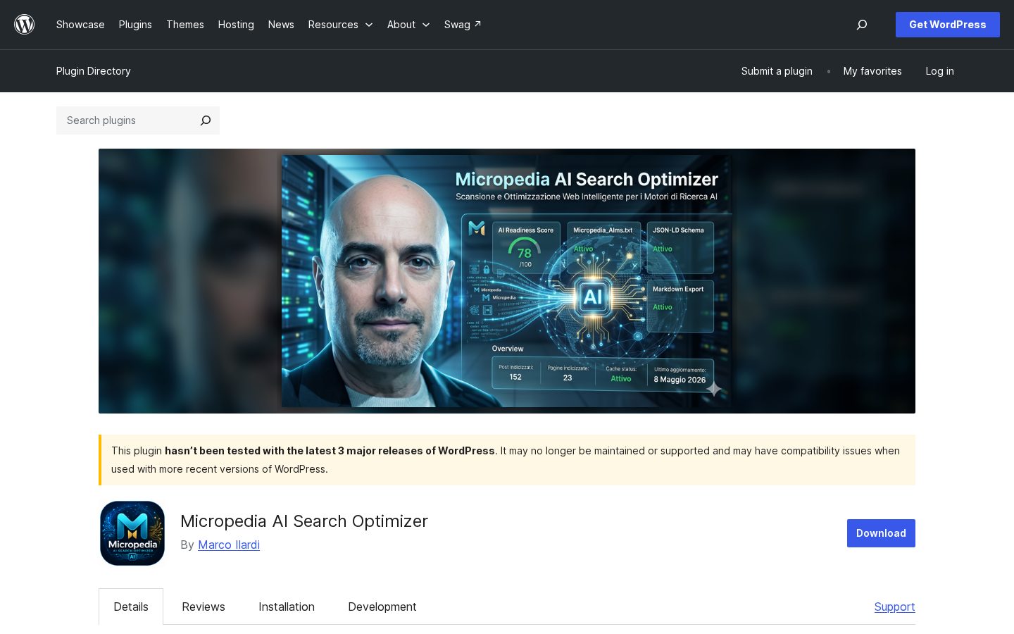Screen dimensions: 1014x634
Task: Open author Marco Ilardi's profile
Action: click(229, 545)
